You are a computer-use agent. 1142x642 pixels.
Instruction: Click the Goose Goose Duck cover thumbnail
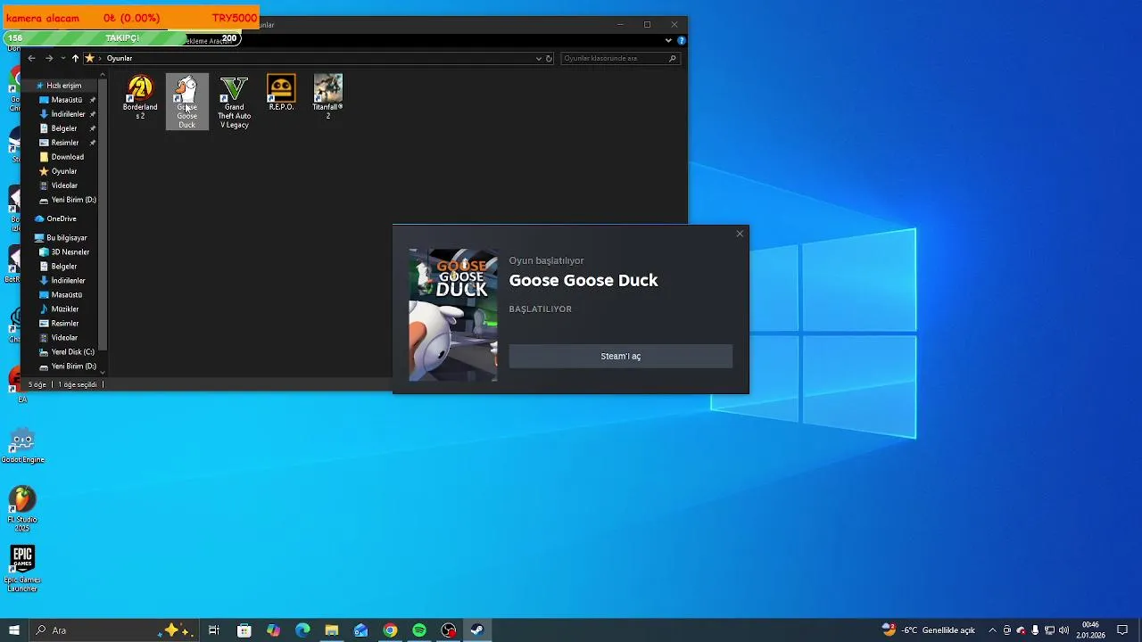pos(453,315)
